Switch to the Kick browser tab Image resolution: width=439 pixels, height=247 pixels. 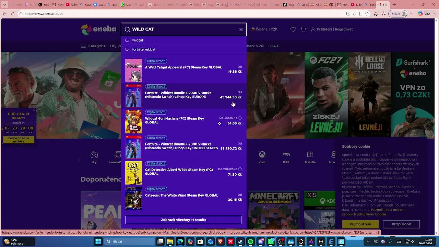pyautogui.click(x=126, y=5)
